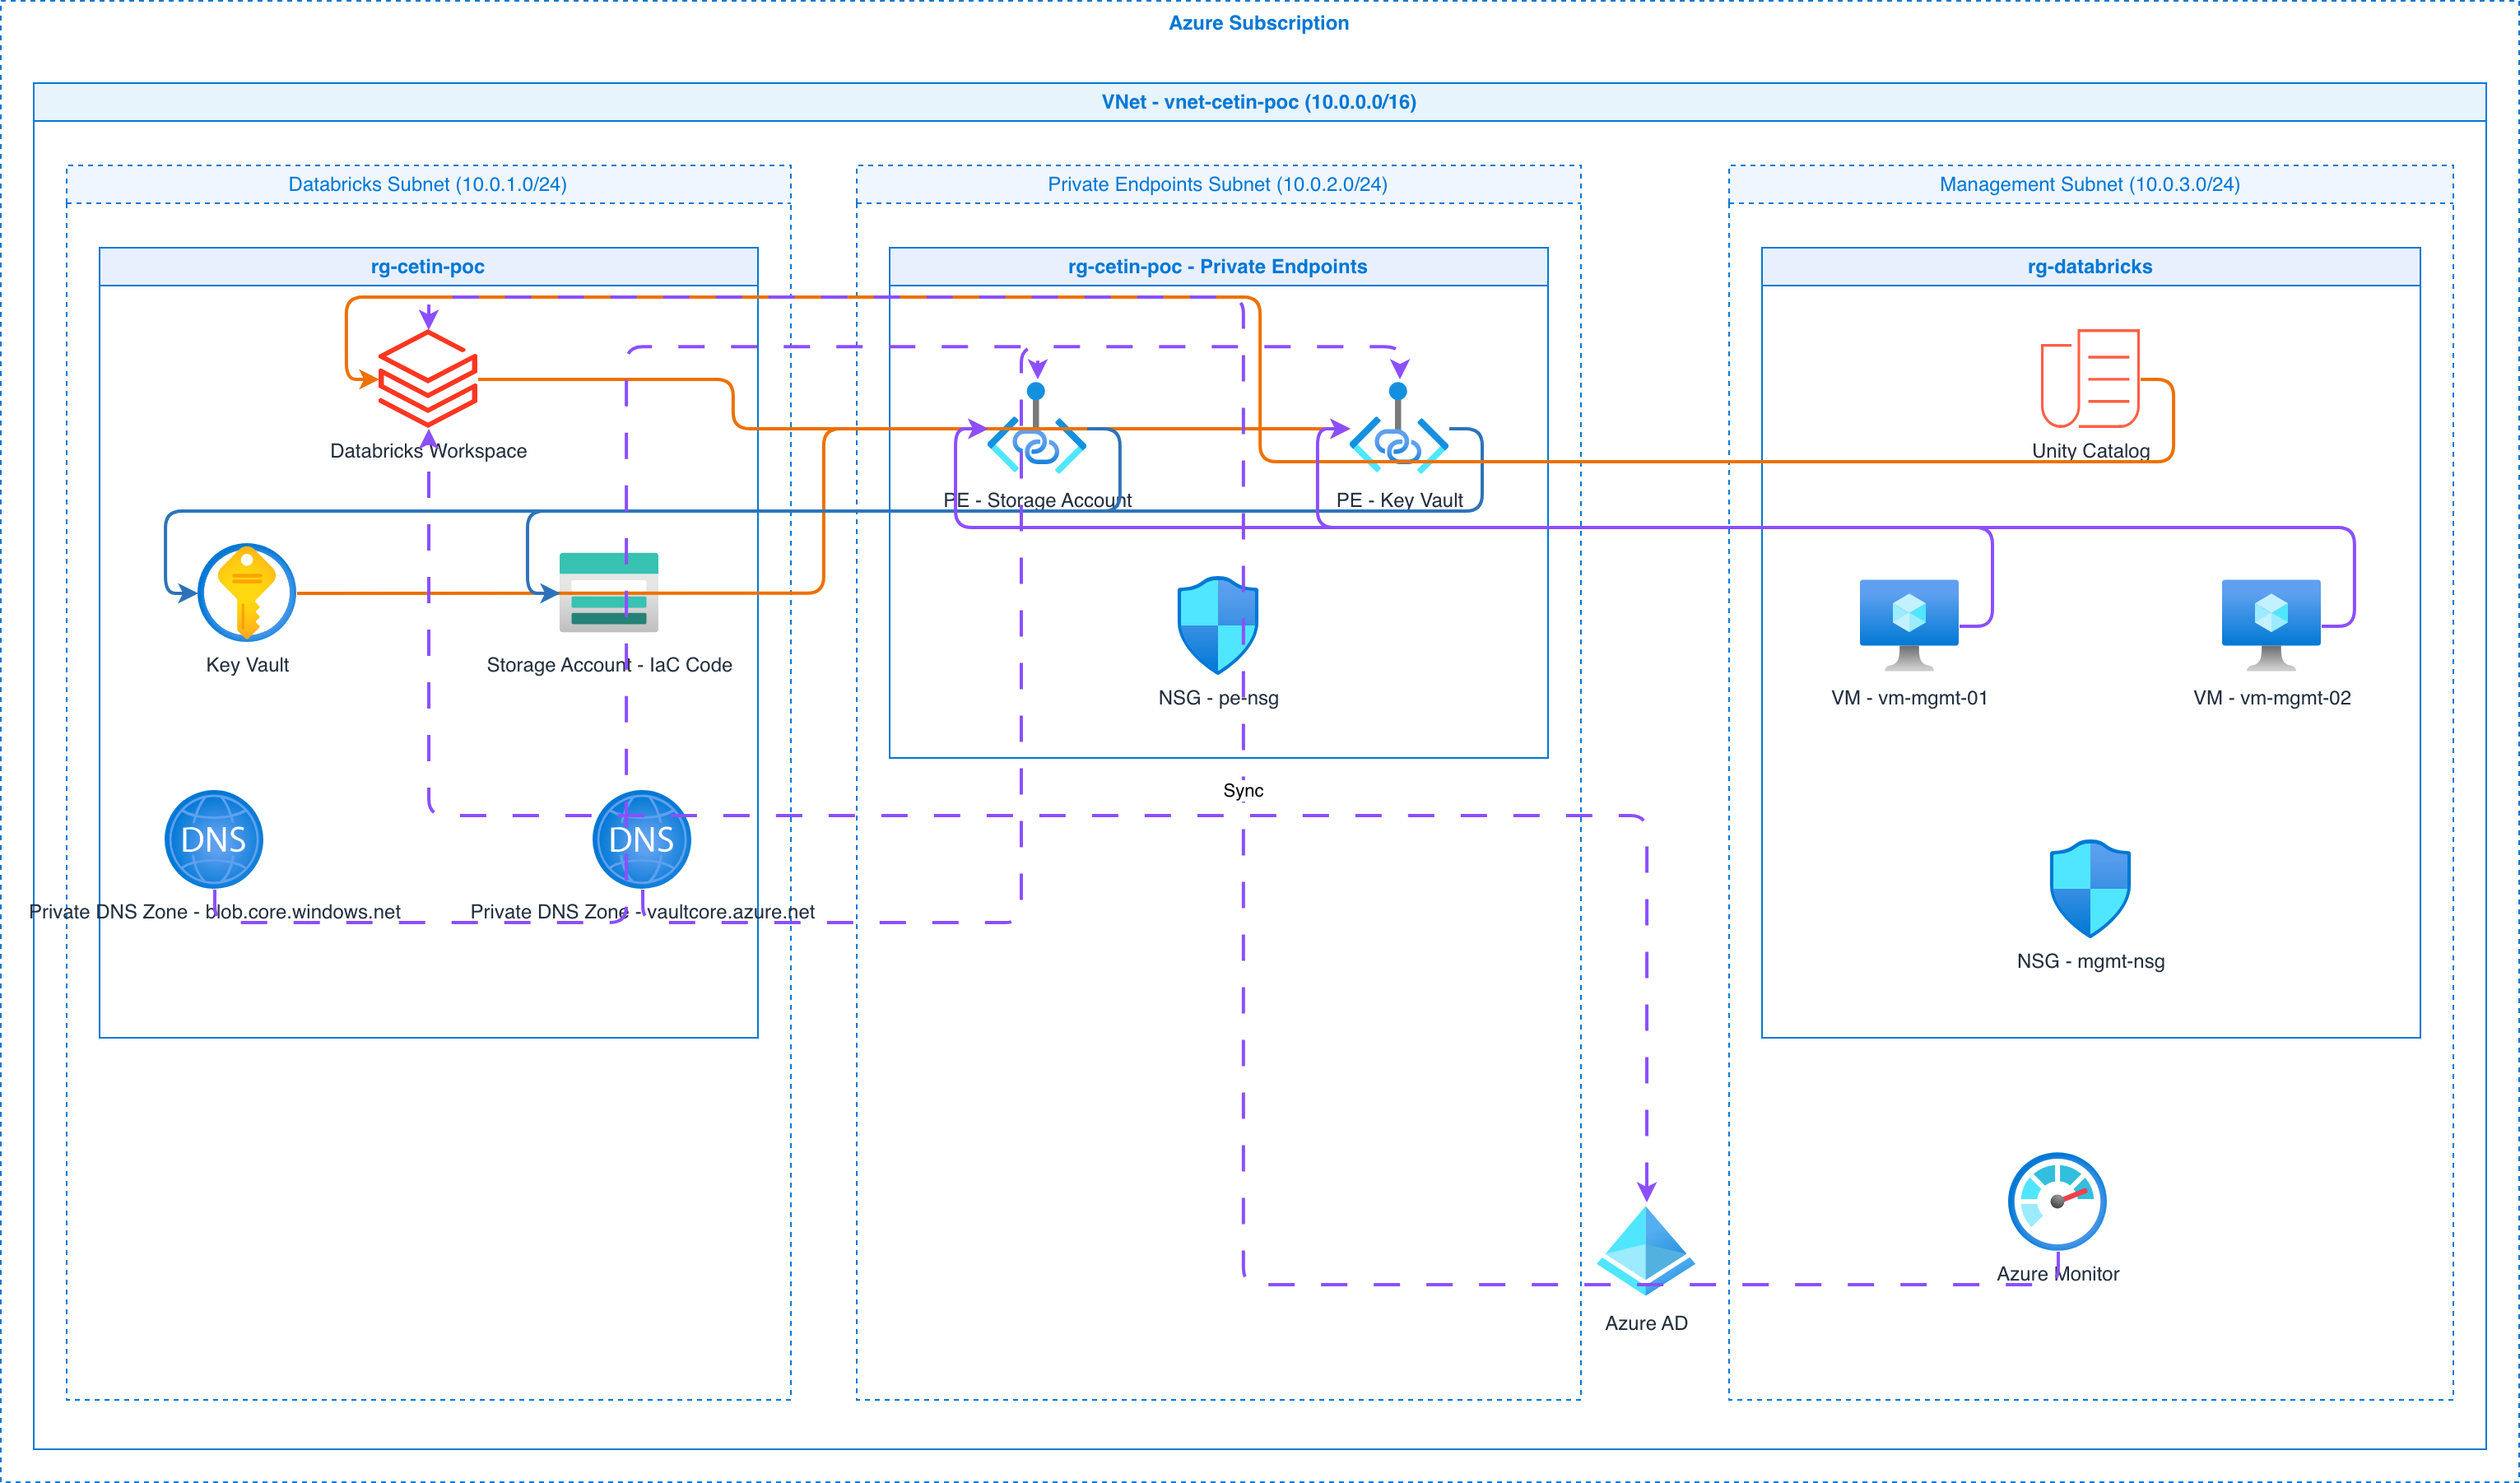Click the Unity Catalog label text
Screen dimensions: 2520x1483
2090,451
